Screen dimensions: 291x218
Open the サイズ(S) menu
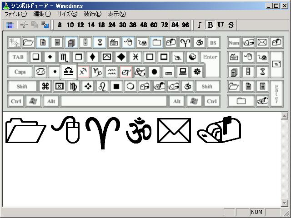coord(67,14)
